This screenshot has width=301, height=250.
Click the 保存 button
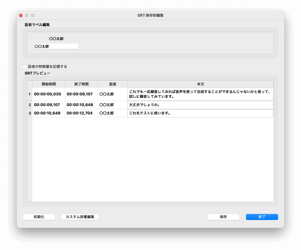click(223, 217)
